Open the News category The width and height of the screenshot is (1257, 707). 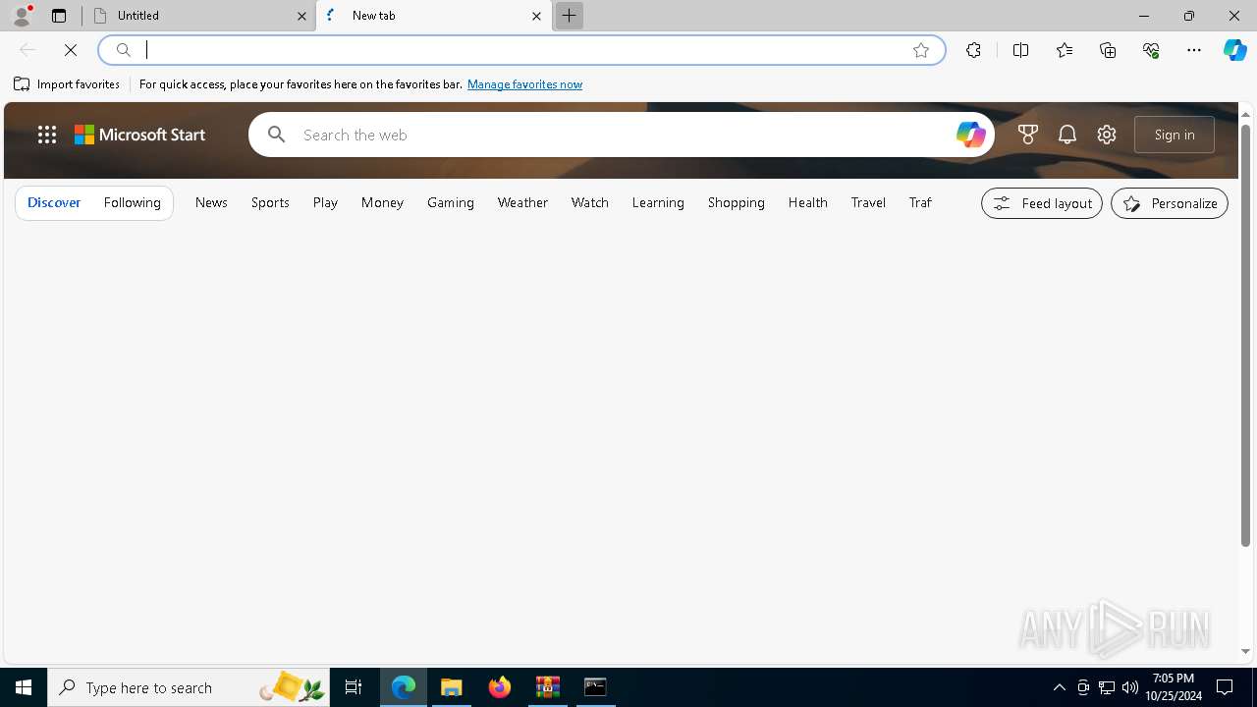click(211, 202)
